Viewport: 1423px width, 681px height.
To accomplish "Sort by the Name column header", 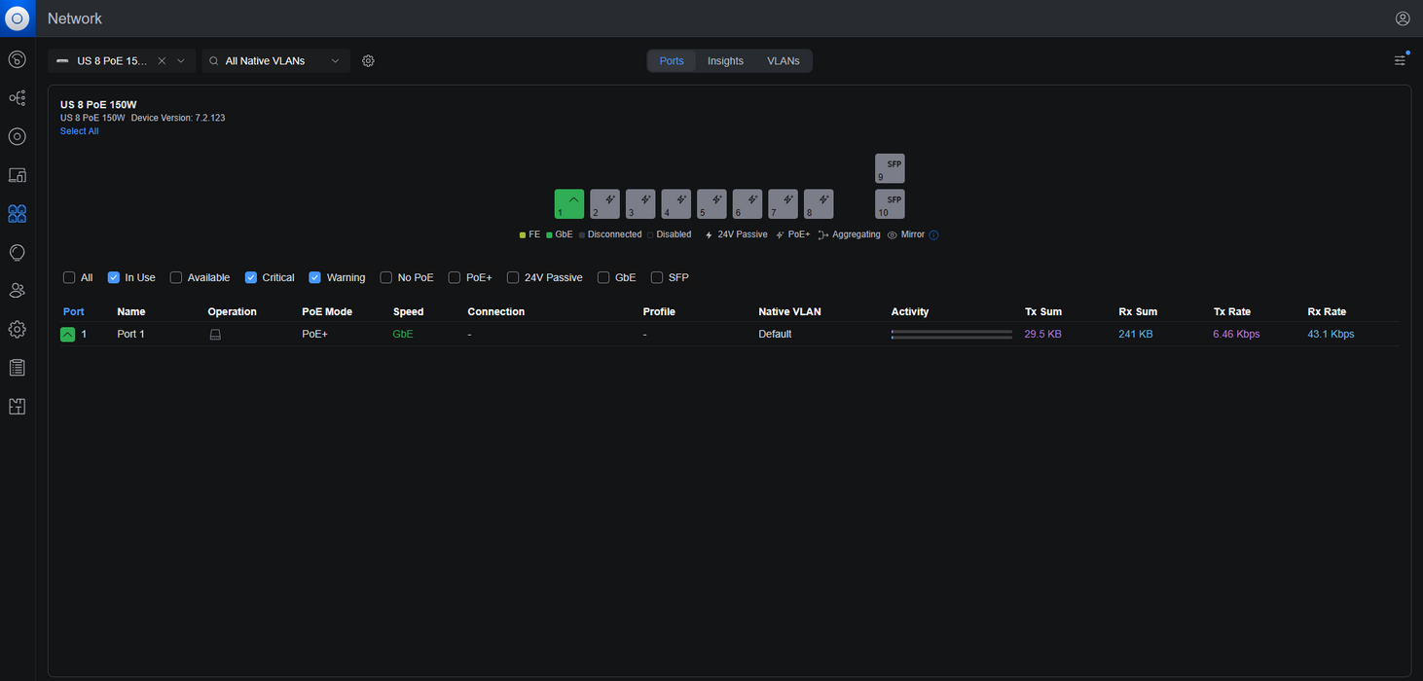I will pyautogui.click(x=131, y=311).
